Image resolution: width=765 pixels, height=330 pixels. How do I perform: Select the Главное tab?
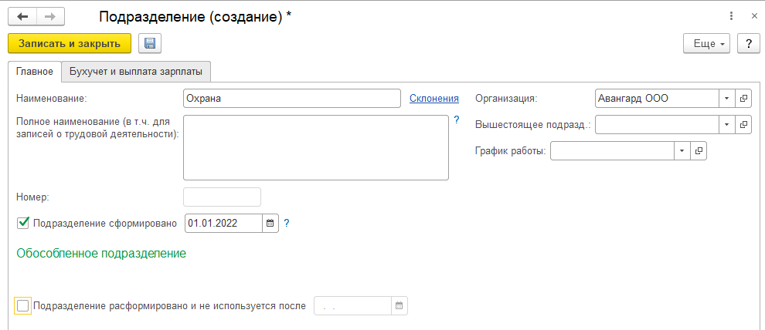pos(35,72)
